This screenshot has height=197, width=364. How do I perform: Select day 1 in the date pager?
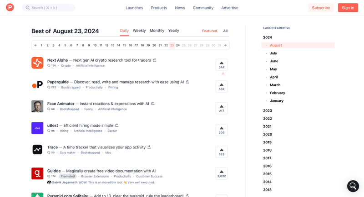41,45
